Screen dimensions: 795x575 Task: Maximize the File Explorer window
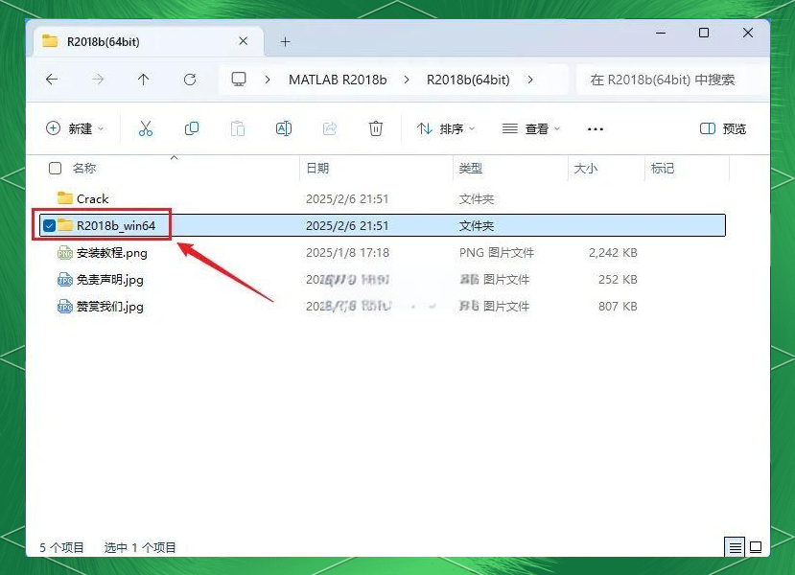pyautogui.click(x=704, y=33)
